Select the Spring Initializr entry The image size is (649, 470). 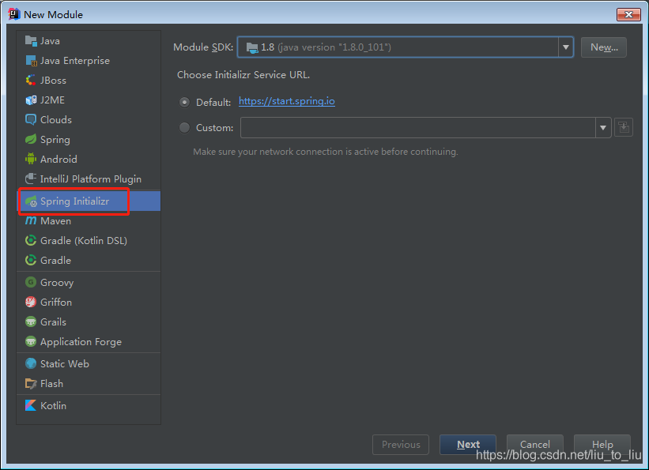coord(89,201)
